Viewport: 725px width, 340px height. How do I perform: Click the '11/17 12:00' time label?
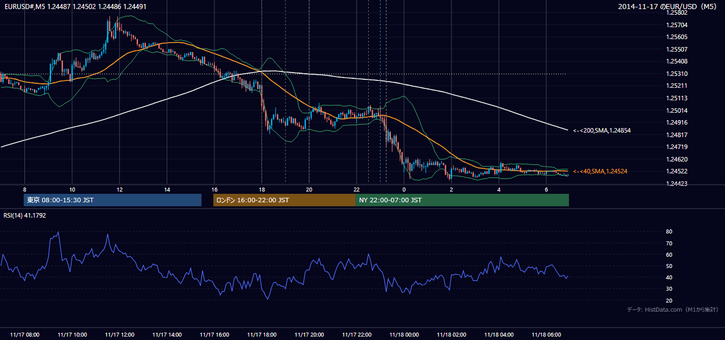120,335
